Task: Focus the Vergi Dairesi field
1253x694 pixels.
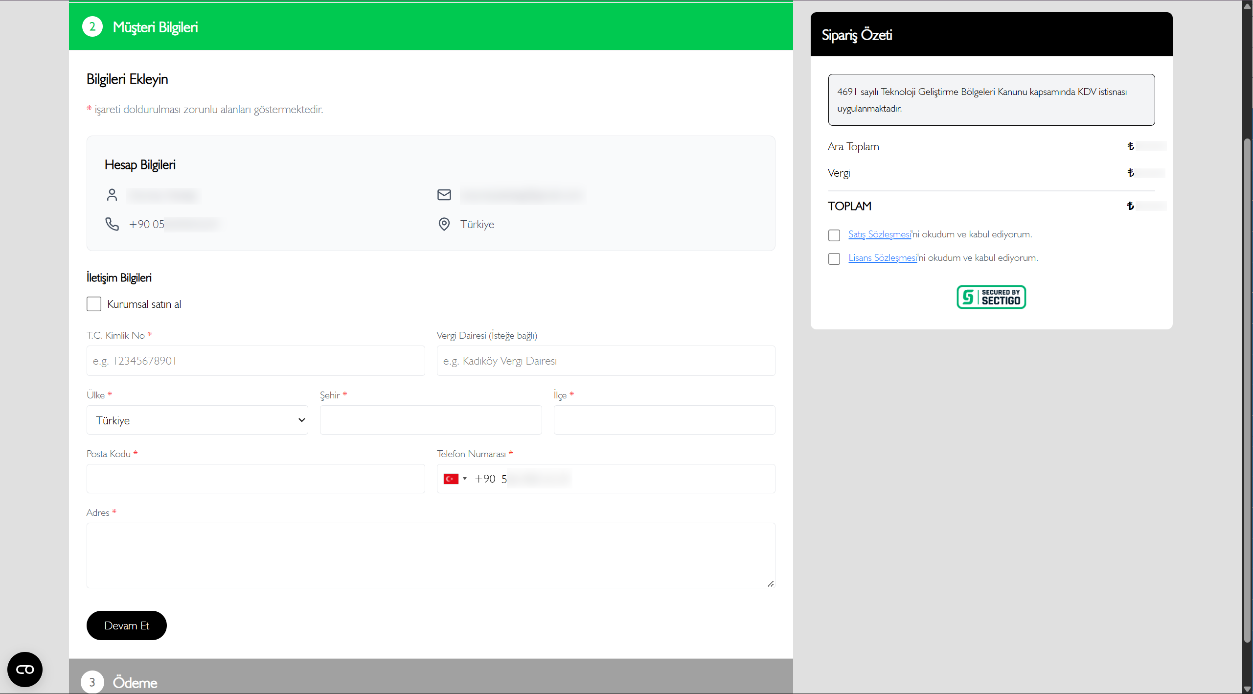Action: (x=606, y=361)
